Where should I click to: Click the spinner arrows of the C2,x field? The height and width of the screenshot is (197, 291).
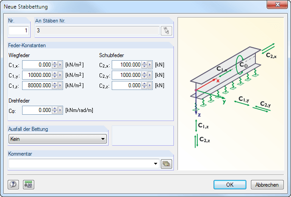[x=145, y=65]
